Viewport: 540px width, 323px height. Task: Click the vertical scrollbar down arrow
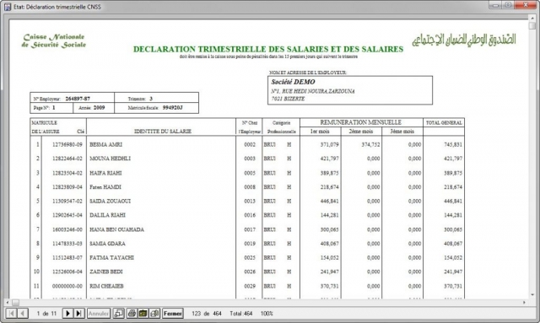(x=532, y=295)
